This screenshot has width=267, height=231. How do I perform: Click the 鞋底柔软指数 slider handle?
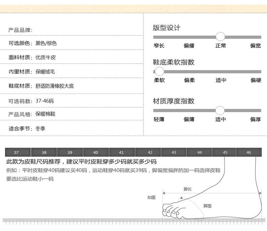157,71
